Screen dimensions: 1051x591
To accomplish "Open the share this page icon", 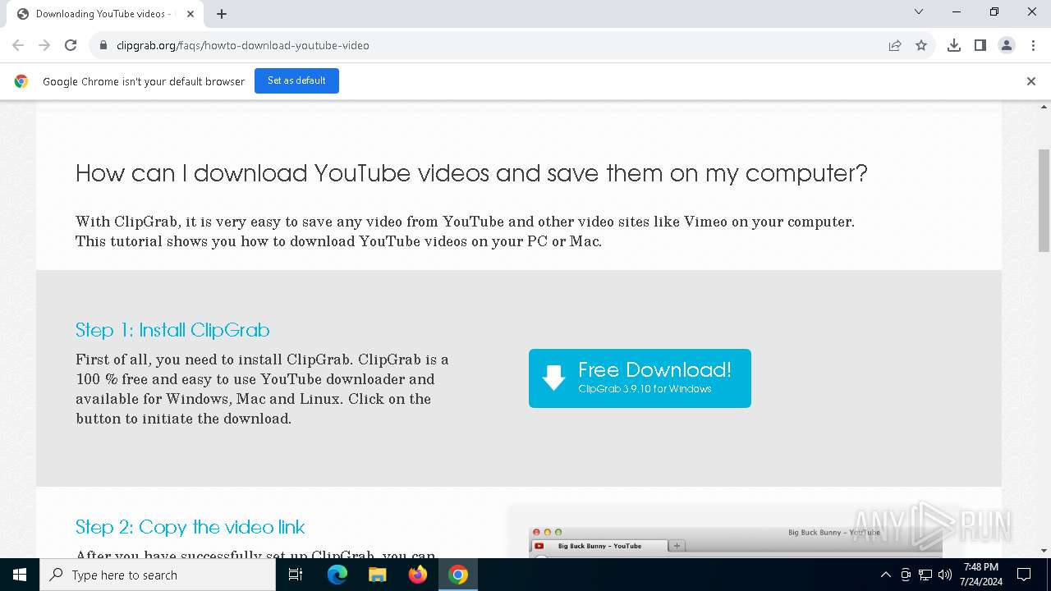I will point(895,45).
